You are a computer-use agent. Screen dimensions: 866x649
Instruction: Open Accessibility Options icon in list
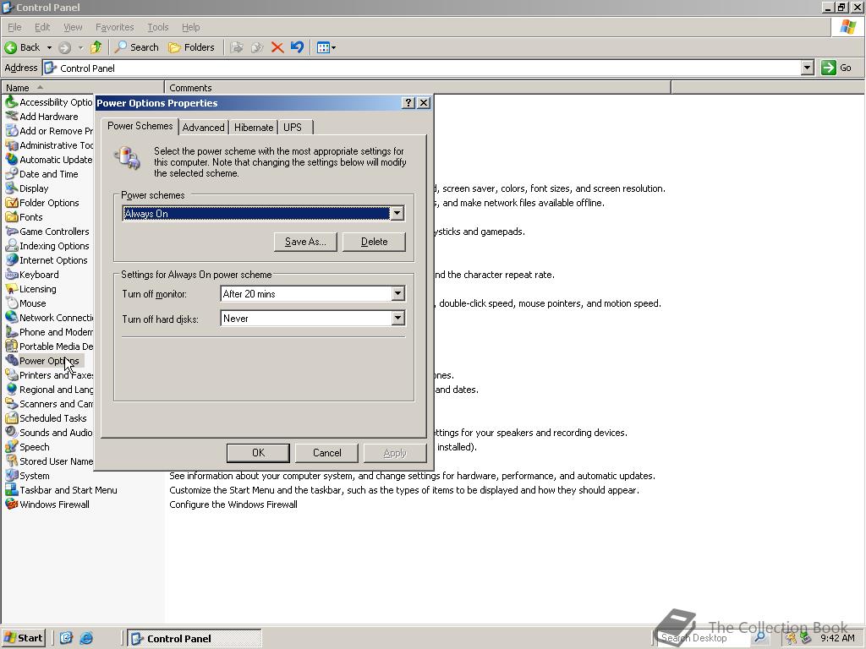click(x=12, y=102)
